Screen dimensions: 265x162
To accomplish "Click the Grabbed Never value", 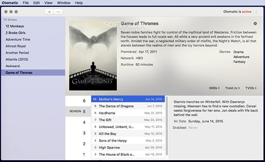I will click(x=193, y=128).
